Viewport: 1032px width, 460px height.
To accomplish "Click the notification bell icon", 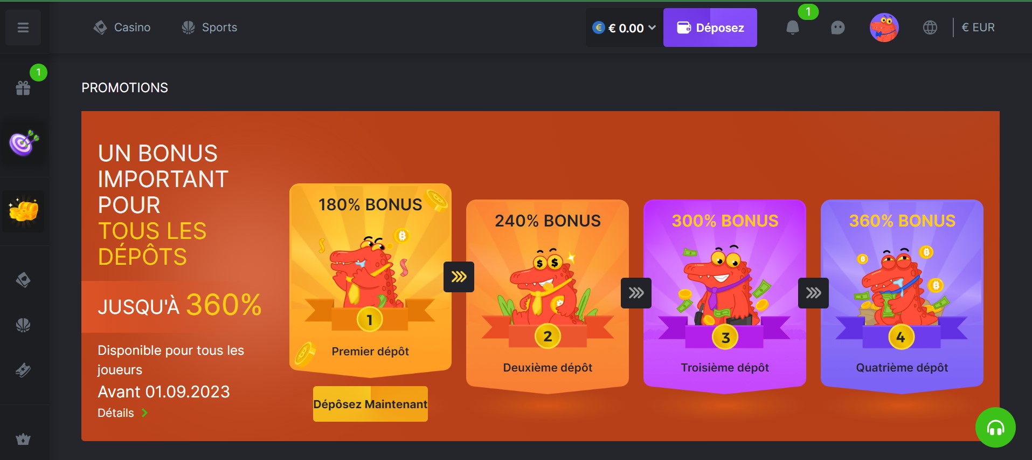I will click(792, 28).
